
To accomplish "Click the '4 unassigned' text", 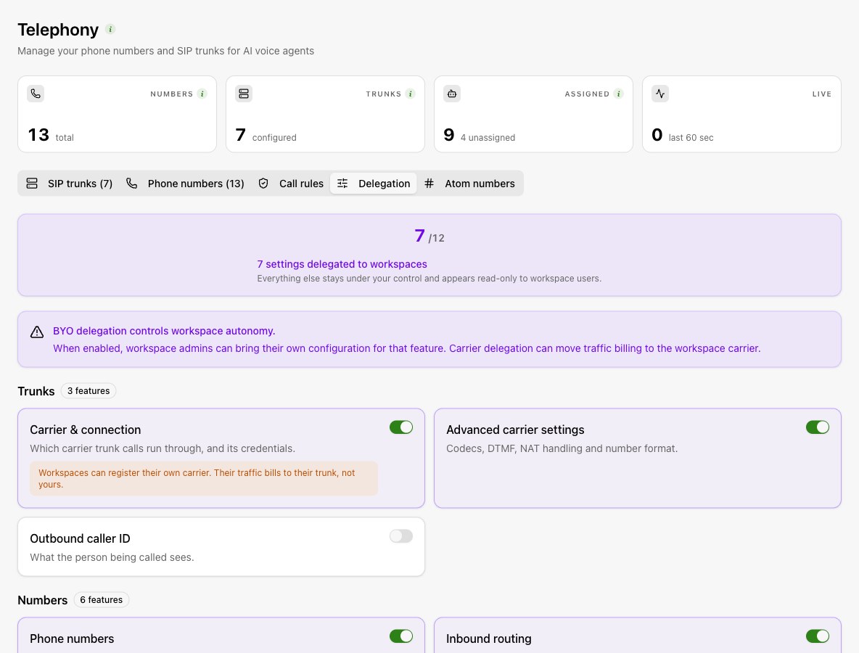I will tap(488, 138).
